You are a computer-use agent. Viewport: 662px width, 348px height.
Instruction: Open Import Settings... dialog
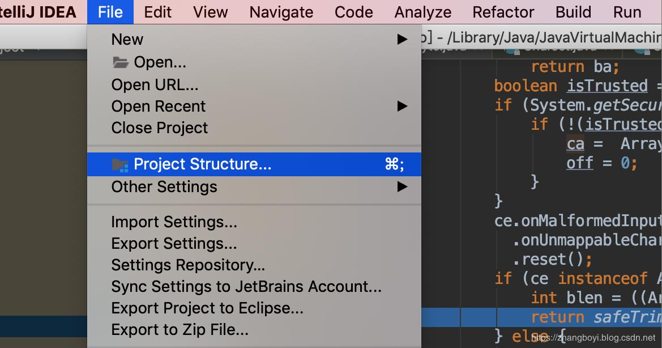coord(174,222)
